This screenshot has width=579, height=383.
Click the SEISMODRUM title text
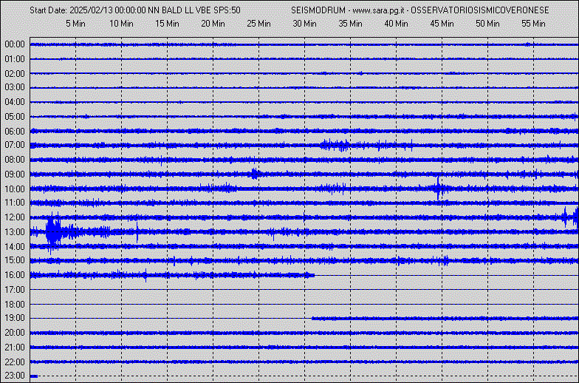[318, 10]
